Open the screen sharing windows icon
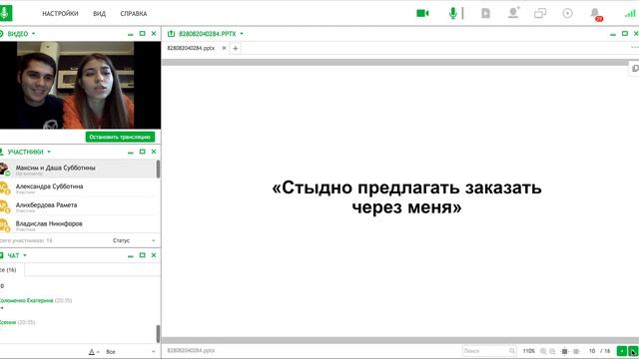The image size is (639, 359). tap(540, 13)
